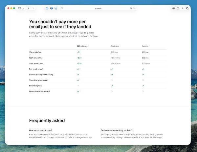The height and width of the screenshot is (152, 197).
Task: Click Postmark's X mark for Your data, your server
Action: 112,80
